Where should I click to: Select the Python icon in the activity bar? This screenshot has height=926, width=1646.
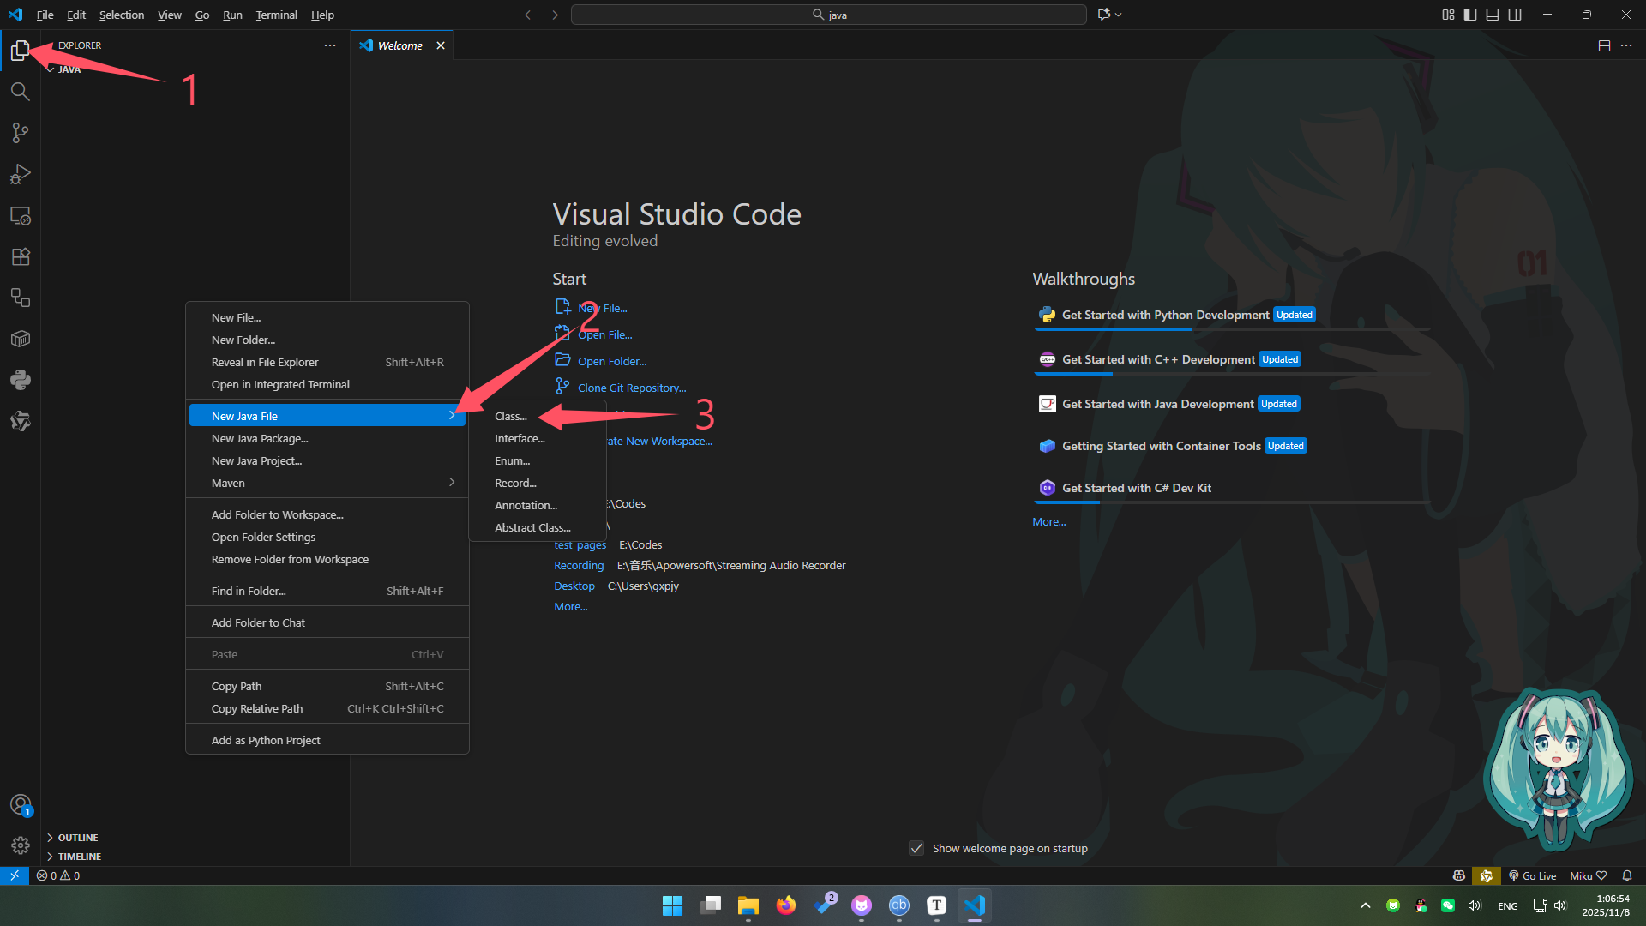coord(21,380)
